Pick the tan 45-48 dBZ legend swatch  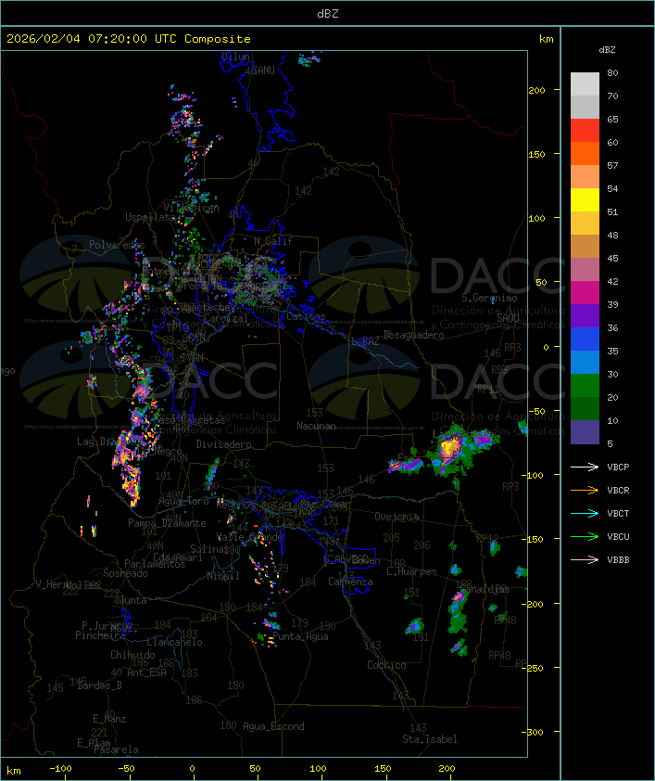585,247
